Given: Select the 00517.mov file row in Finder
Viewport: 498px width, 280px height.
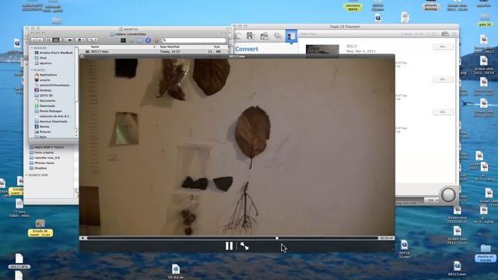Looking at the screenshot, I should tap(153, 51).
